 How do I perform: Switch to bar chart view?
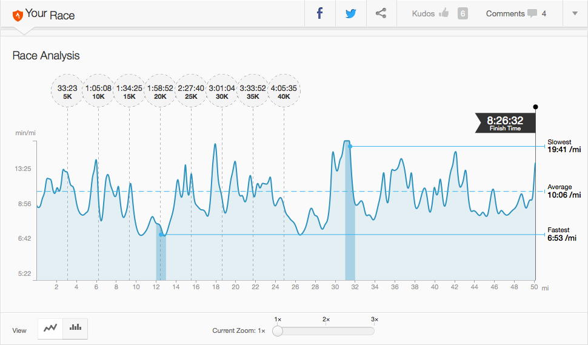(75, 328)
